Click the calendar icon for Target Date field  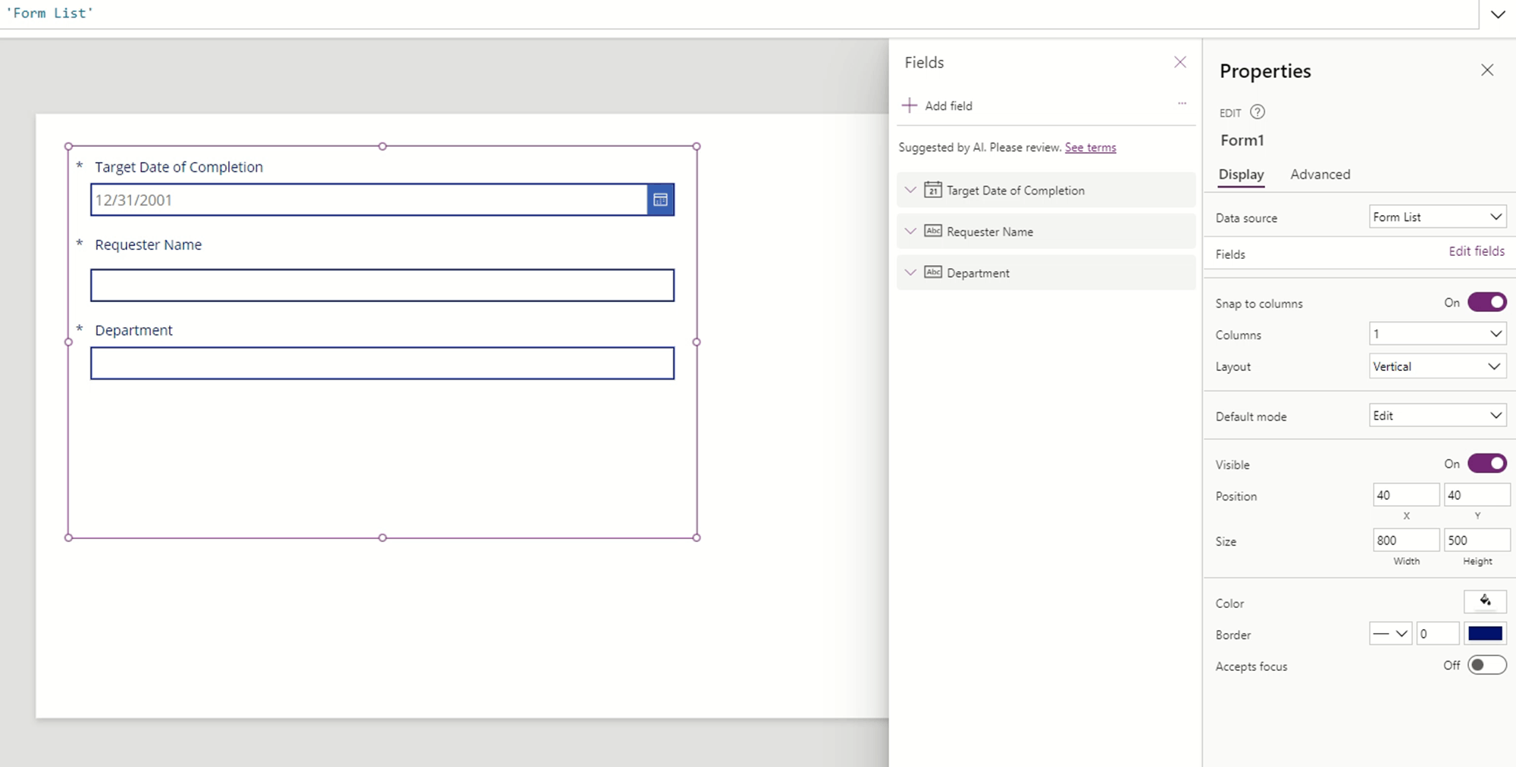[x=933, y=190]
